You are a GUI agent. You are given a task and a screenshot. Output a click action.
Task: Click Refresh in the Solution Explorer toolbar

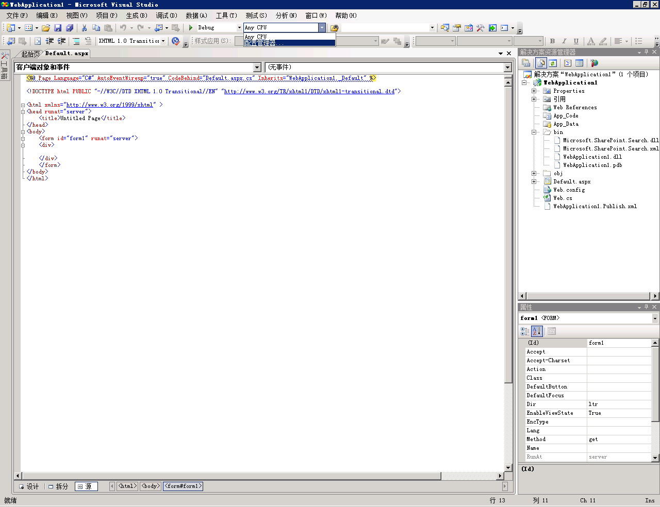[x=553, y=63]
